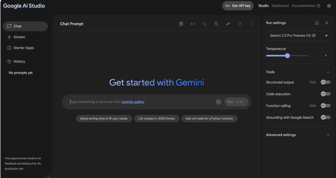The height and width of the screenshot is (178, 336).
Task: Click the 'Chat Prompt' title
Action: (x=72, y=24)
